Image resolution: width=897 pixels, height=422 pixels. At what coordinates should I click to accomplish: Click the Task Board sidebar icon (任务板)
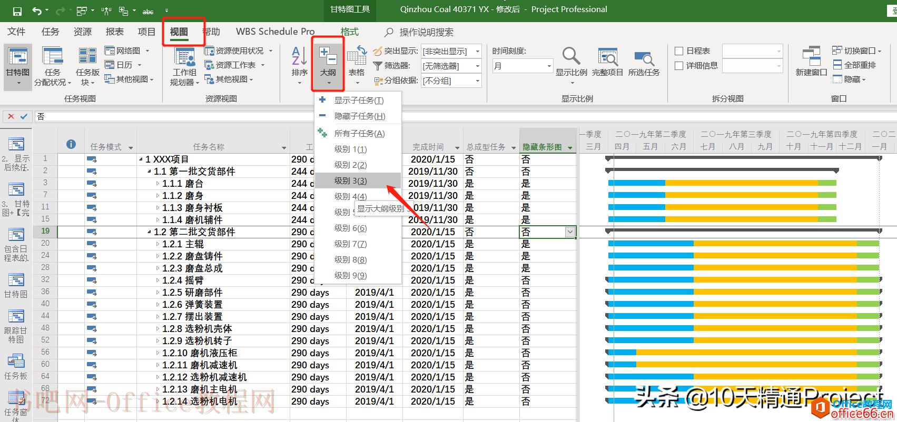point(16,361)
